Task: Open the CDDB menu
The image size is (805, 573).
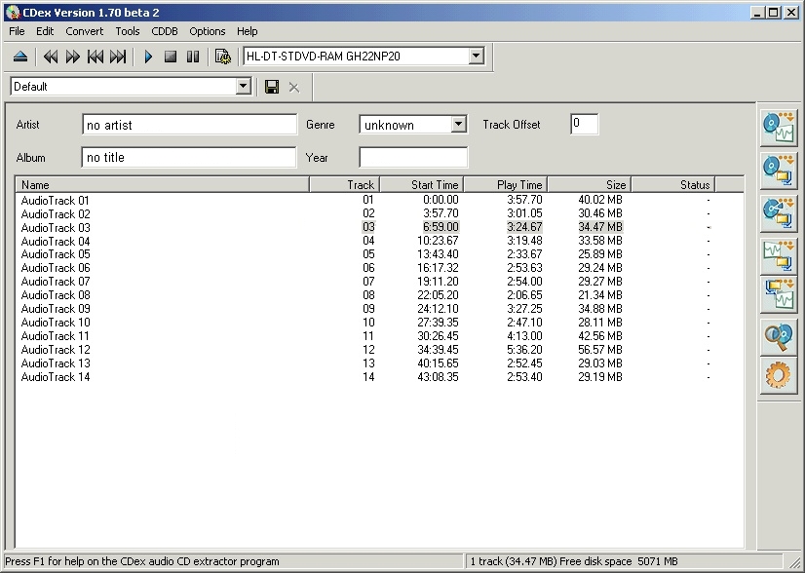Action: tap(165, 31)
